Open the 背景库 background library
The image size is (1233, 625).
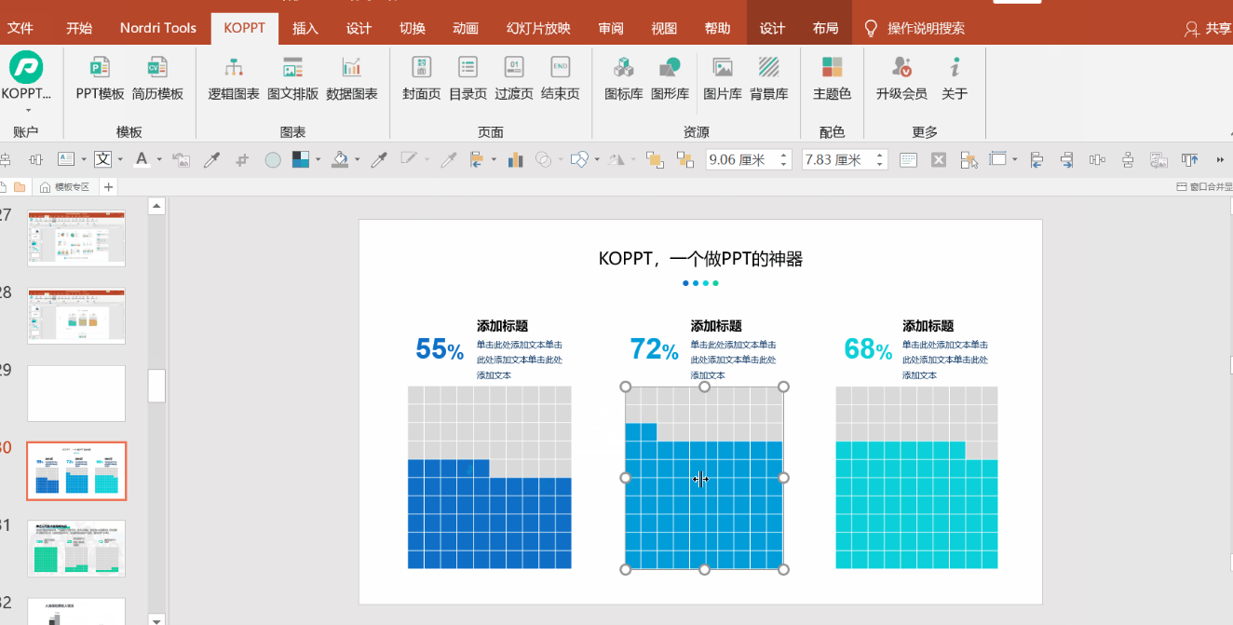tap(769, 76)
